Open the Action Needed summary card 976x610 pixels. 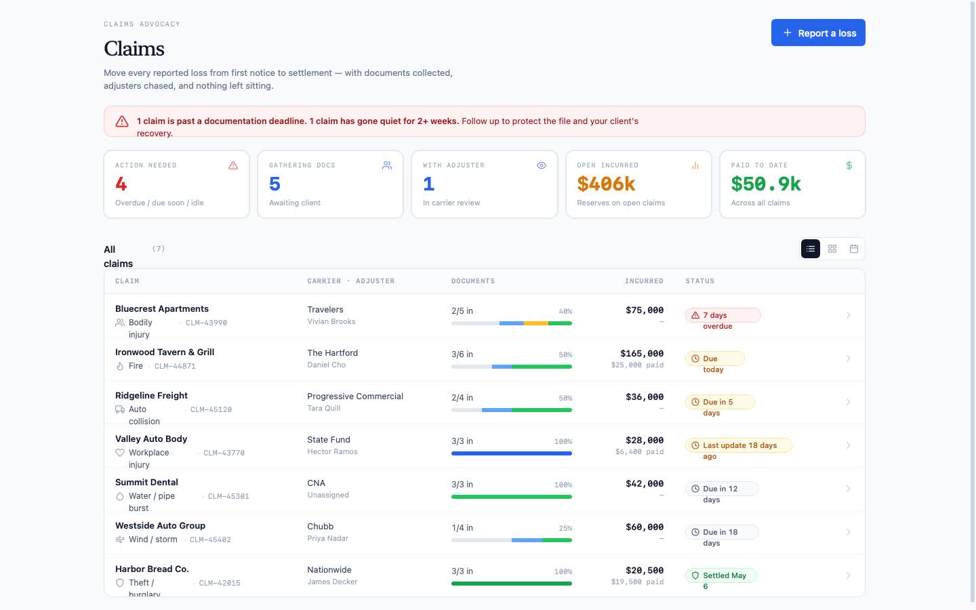tap(177, 184)
